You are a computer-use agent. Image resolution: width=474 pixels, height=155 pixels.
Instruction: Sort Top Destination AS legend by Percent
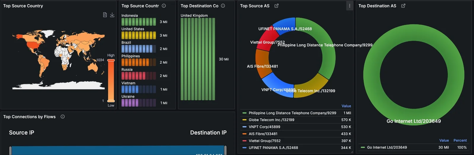click(x=460, y=140)
